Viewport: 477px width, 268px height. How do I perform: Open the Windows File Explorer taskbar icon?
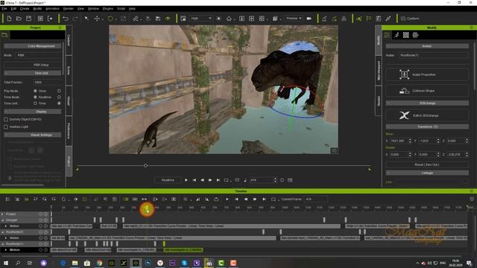(75, 263)
